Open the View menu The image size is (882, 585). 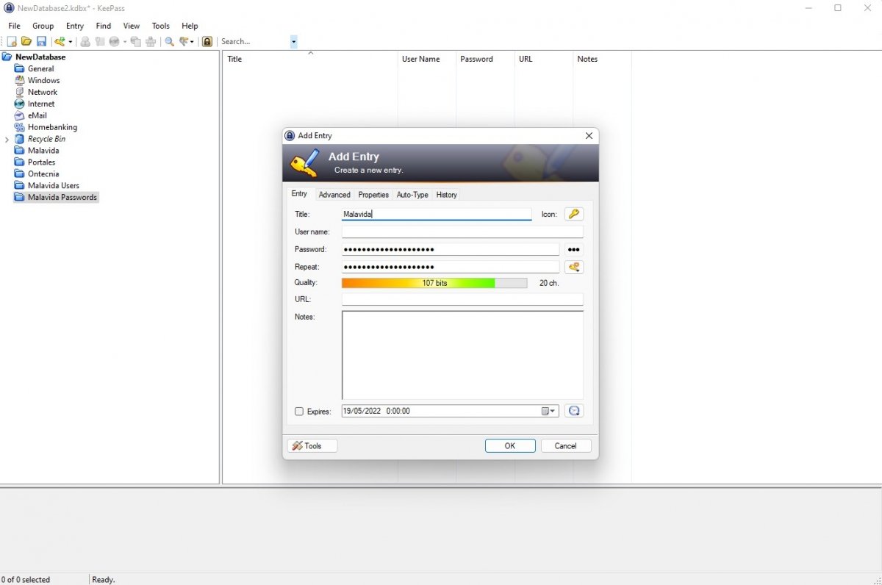[132, 26]
